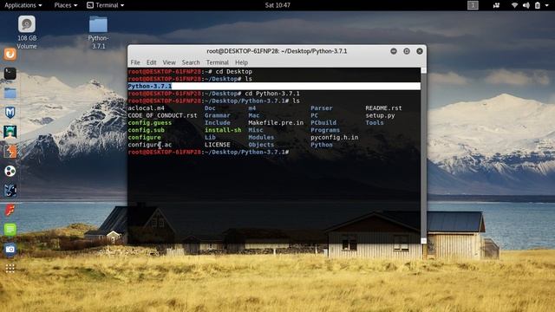Launch Metasploit from the dock
Screen dimensions: 555x312
tap(10, 113)
